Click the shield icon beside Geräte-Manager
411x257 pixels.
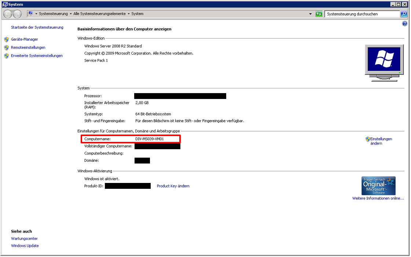point(7,40)
